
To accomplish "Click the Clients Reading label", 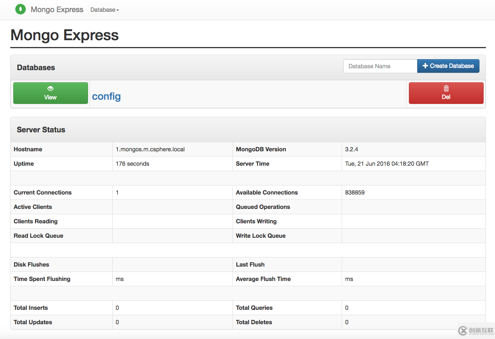I will click(x=36, y=221).
